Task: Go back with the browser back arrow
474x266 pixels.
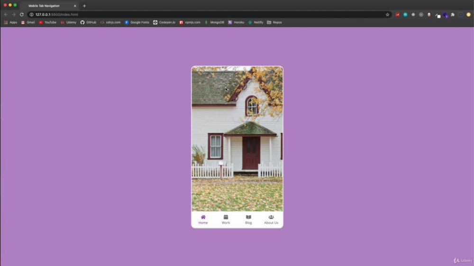Action: (6, 15)
